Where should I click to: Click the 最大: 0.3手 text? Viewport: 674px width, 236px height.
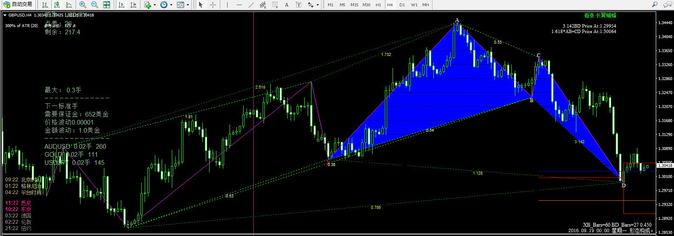63,90
